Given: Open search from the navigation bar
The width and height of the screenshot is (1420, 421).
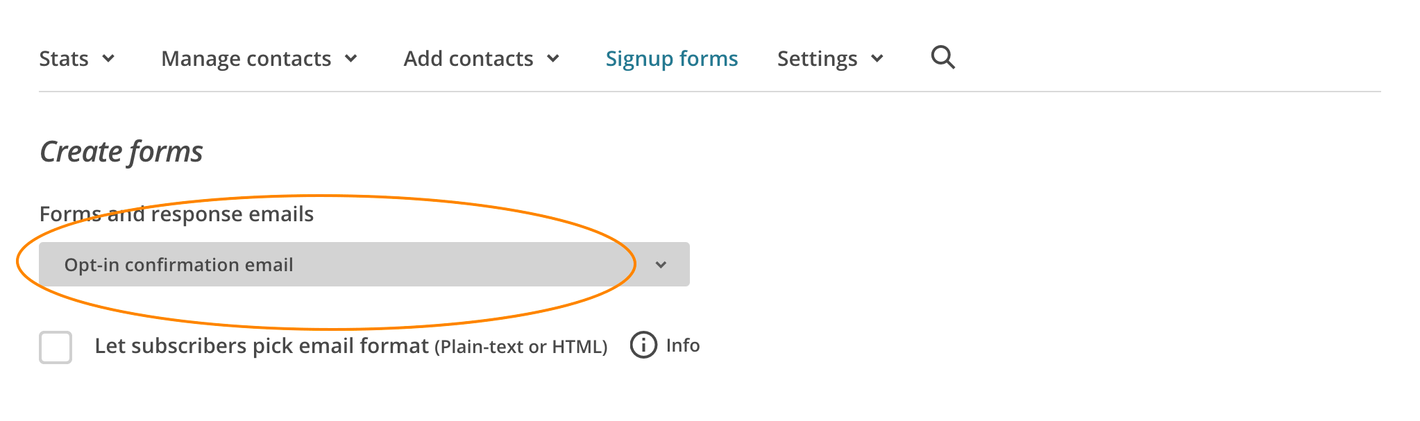Looking at the screenshot, I should [x=943, y=58].
